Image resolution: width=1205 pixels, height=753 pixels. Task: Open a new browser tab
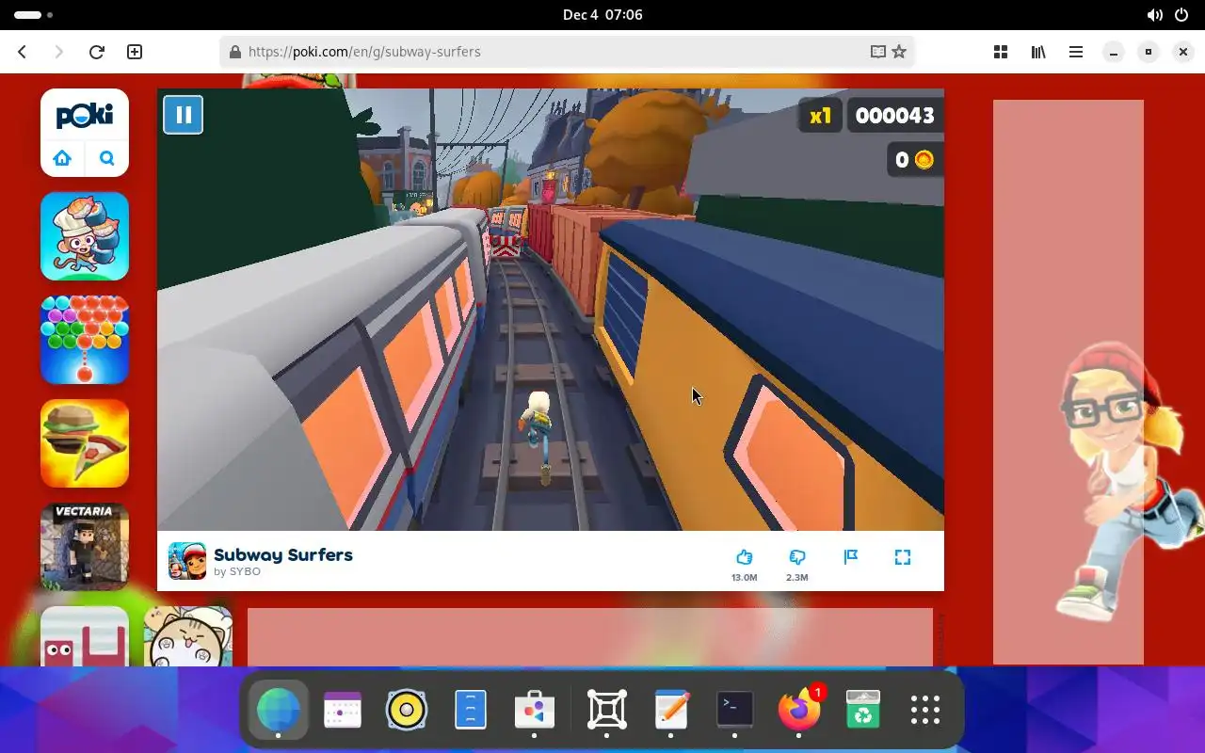[135, 52]
